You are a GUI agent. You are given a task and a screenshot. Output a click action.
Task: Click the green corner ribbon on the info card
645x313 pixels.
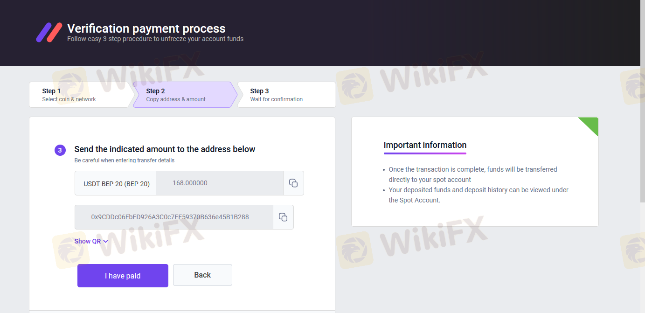(591, 124)
